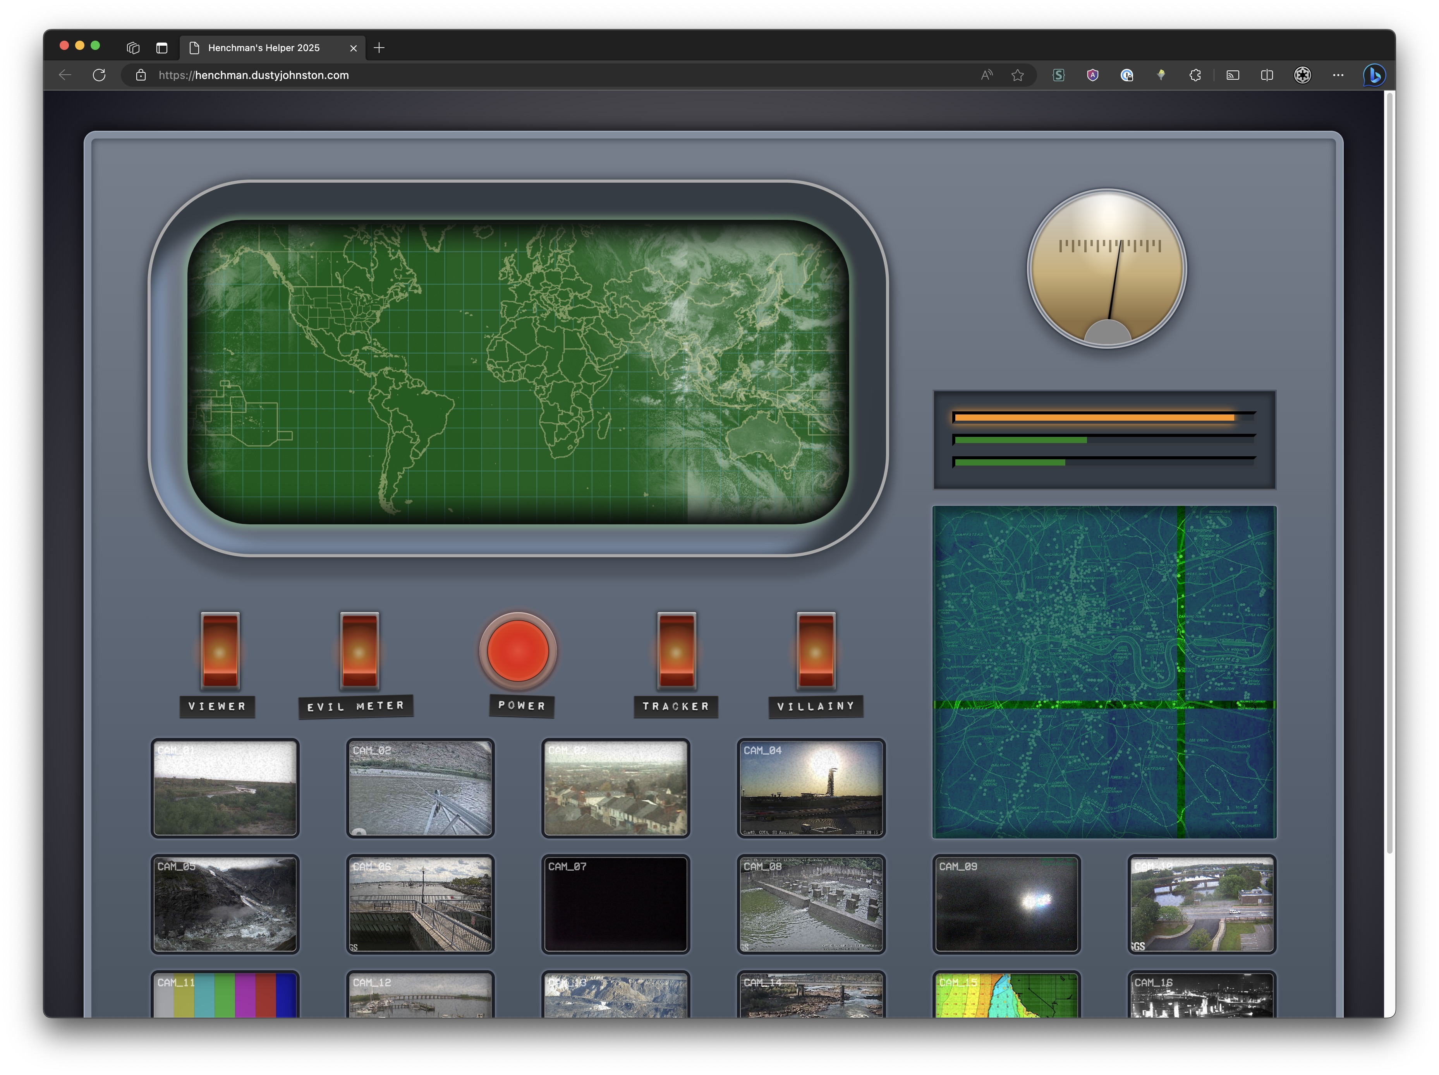Open a new tab with plus button

[x=379, y=48]
